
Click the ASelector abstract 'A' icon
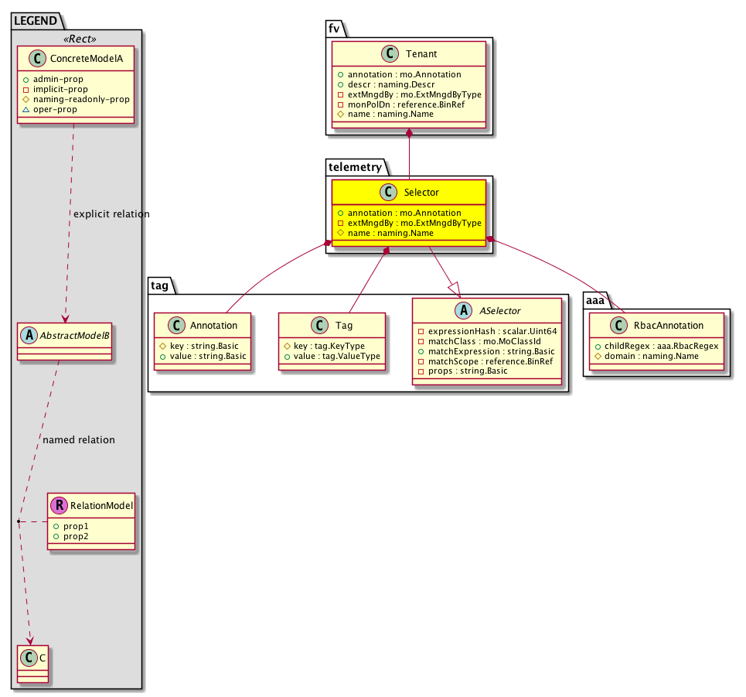point(465,310)
